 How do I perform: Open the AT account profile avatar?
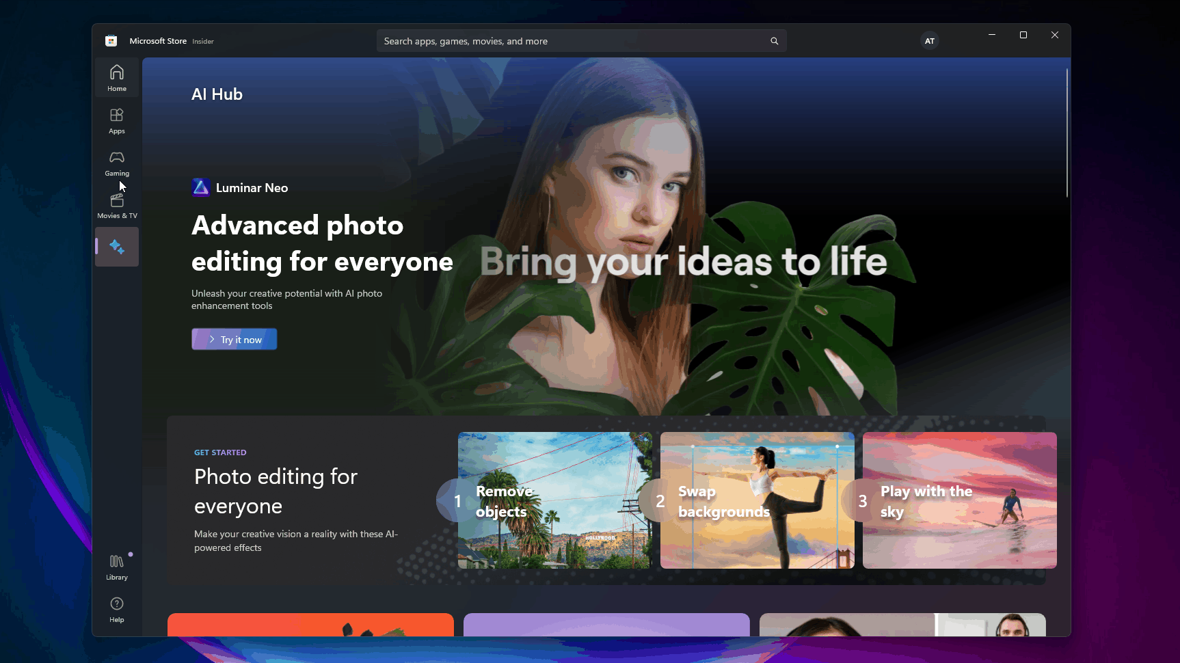pyautogui.click(x=930, y=41)
